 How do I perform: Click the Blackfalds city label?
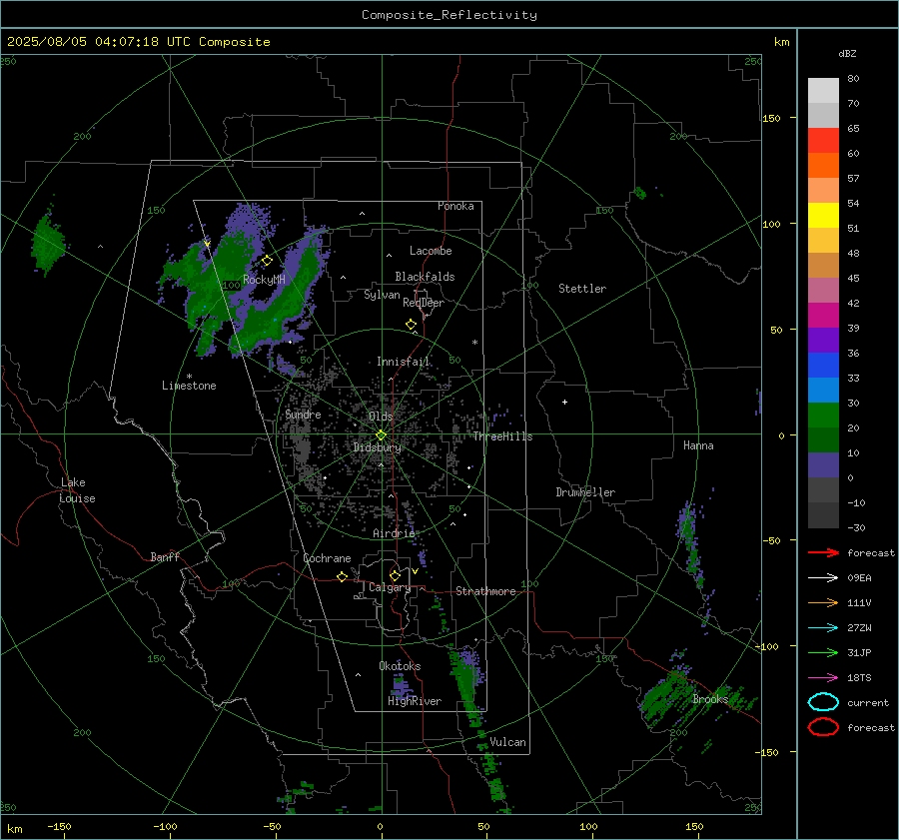(425, 277)
